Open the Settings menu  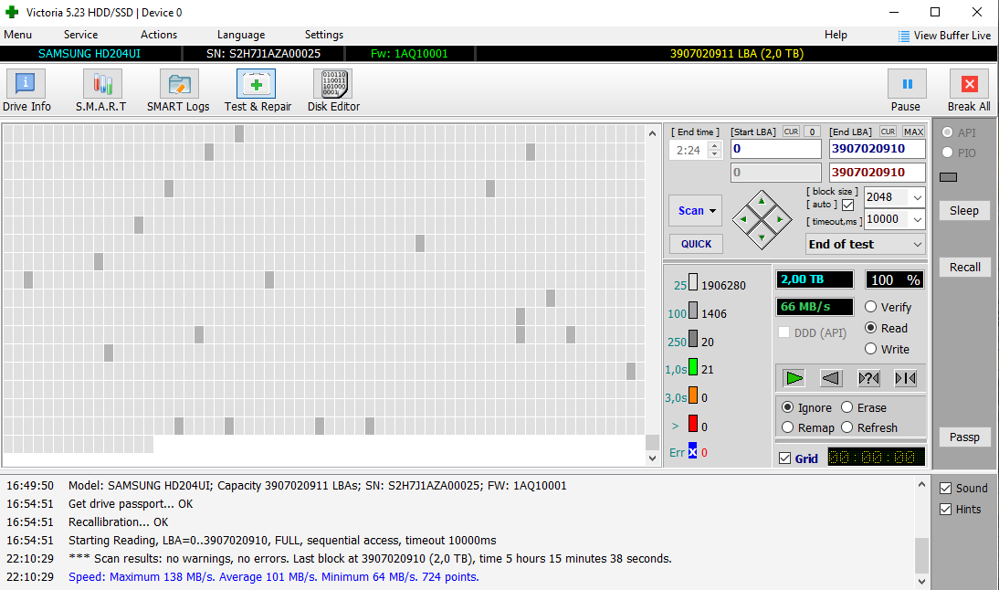click(323, 35)
